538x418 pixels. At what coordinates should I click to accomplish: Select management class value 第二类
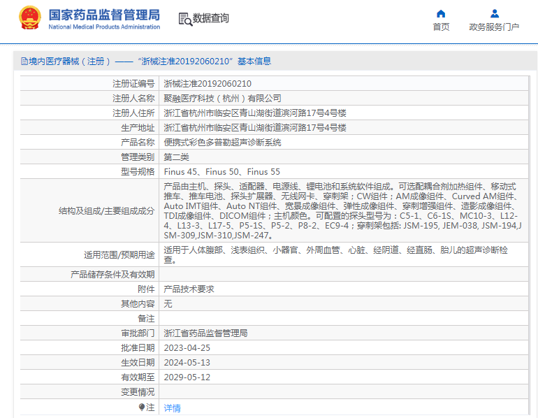tap(176, 157)
